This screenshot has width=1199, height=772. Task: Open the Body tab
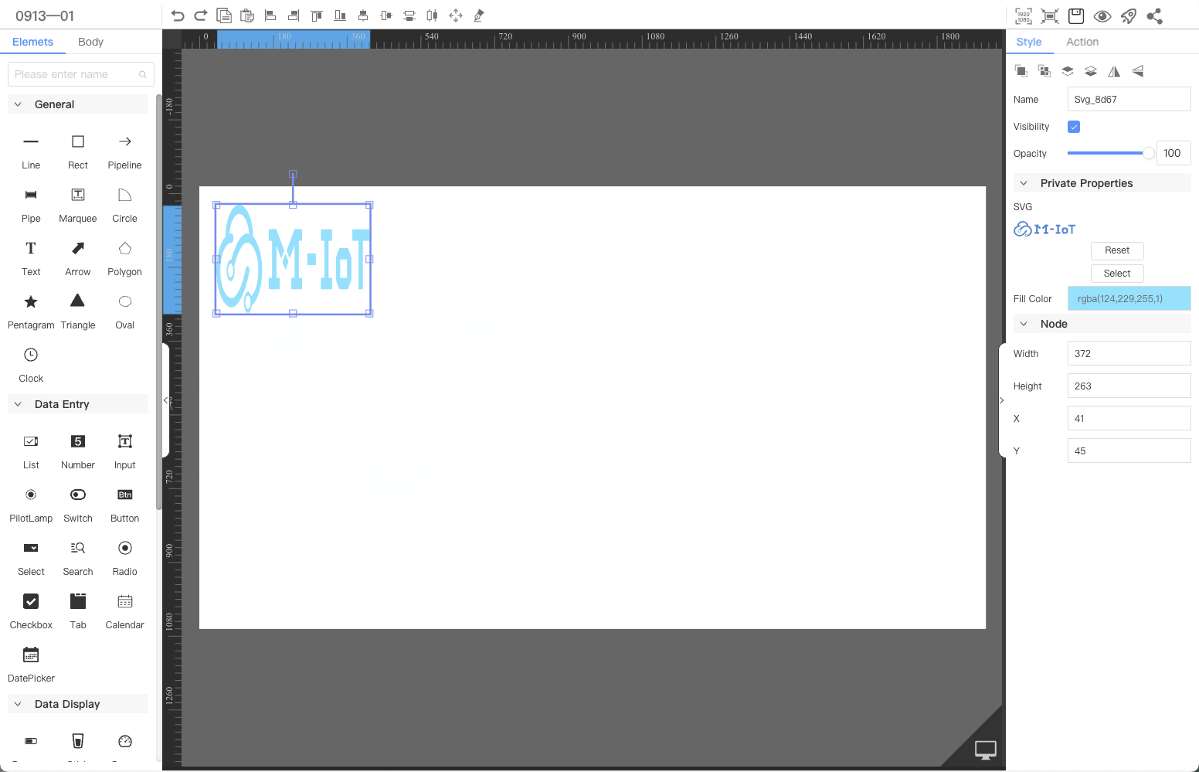tap(90, 42)
